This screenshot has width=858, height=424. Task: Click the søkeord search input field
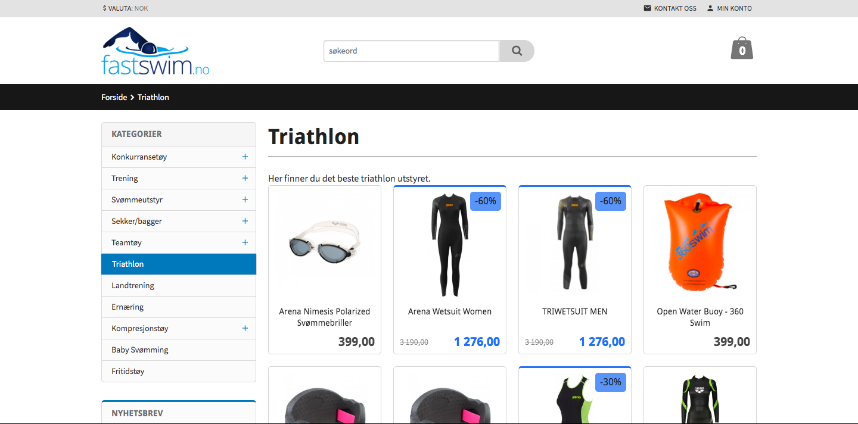point(411,51)
